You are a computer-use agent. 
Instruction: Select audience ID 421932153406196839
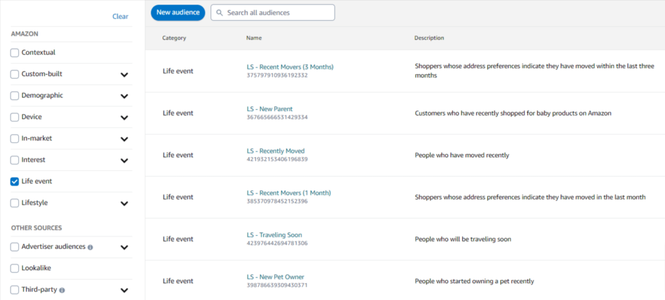tap(277, 160)
